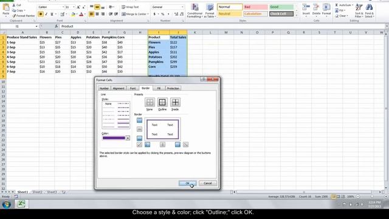Toggle Bottom Align in Alignment group
The width and height of the screenshot is (389, 219).
103,7
